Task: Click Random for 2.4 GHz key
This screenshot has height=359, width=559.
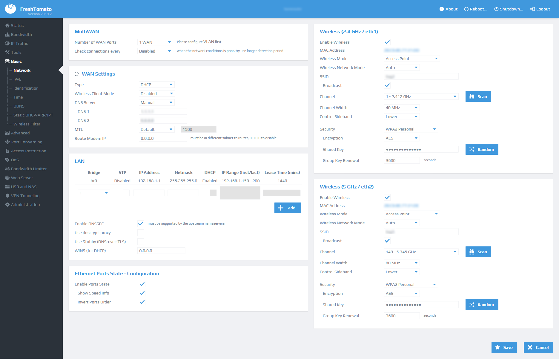Action: point(482,149)
